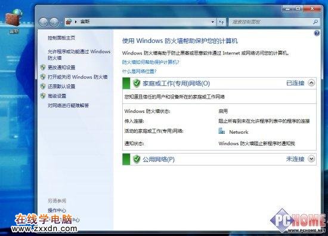Open 还原默认设置 link
This screenshot has width=328, height=236.
click(61, 87)
